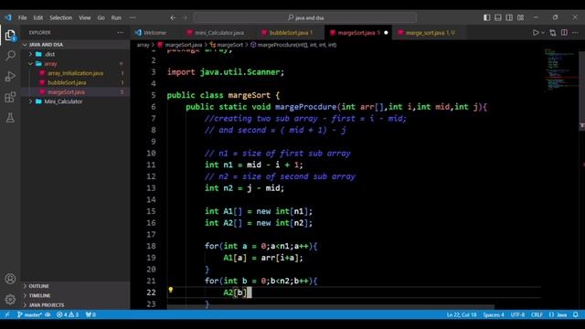Open the Run menu

116,17
